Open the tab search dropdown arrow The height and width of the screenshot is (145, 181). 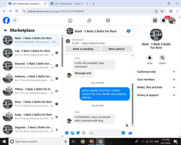point(4,4)
